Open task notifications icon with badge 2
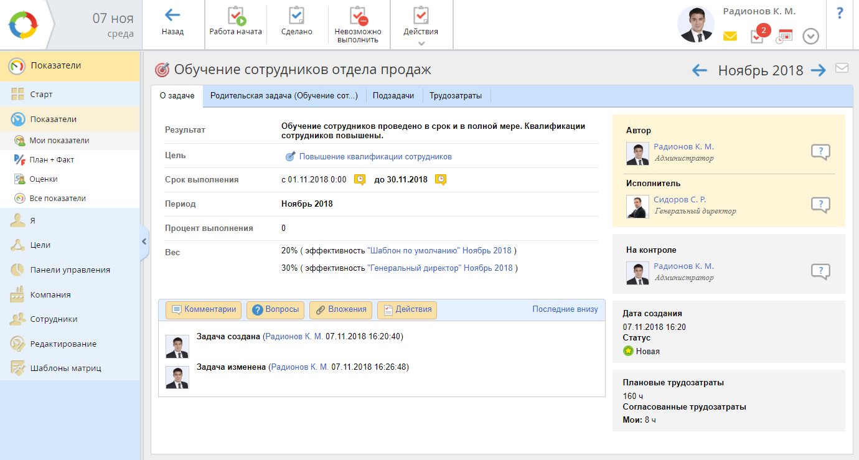859x460 pixels. click(x=757, y=36)
